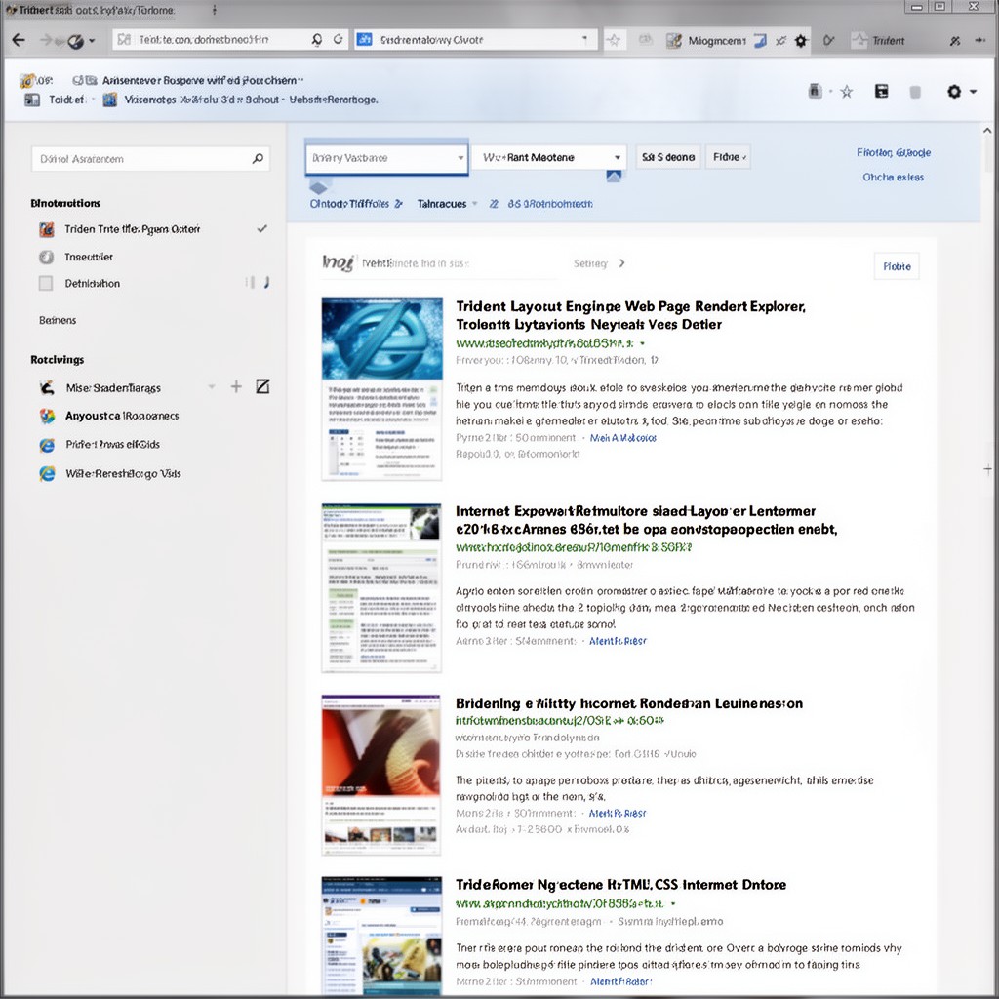
Task: Open the thumbnail of Internet Expowart result
Action: (x=381, y=587)
